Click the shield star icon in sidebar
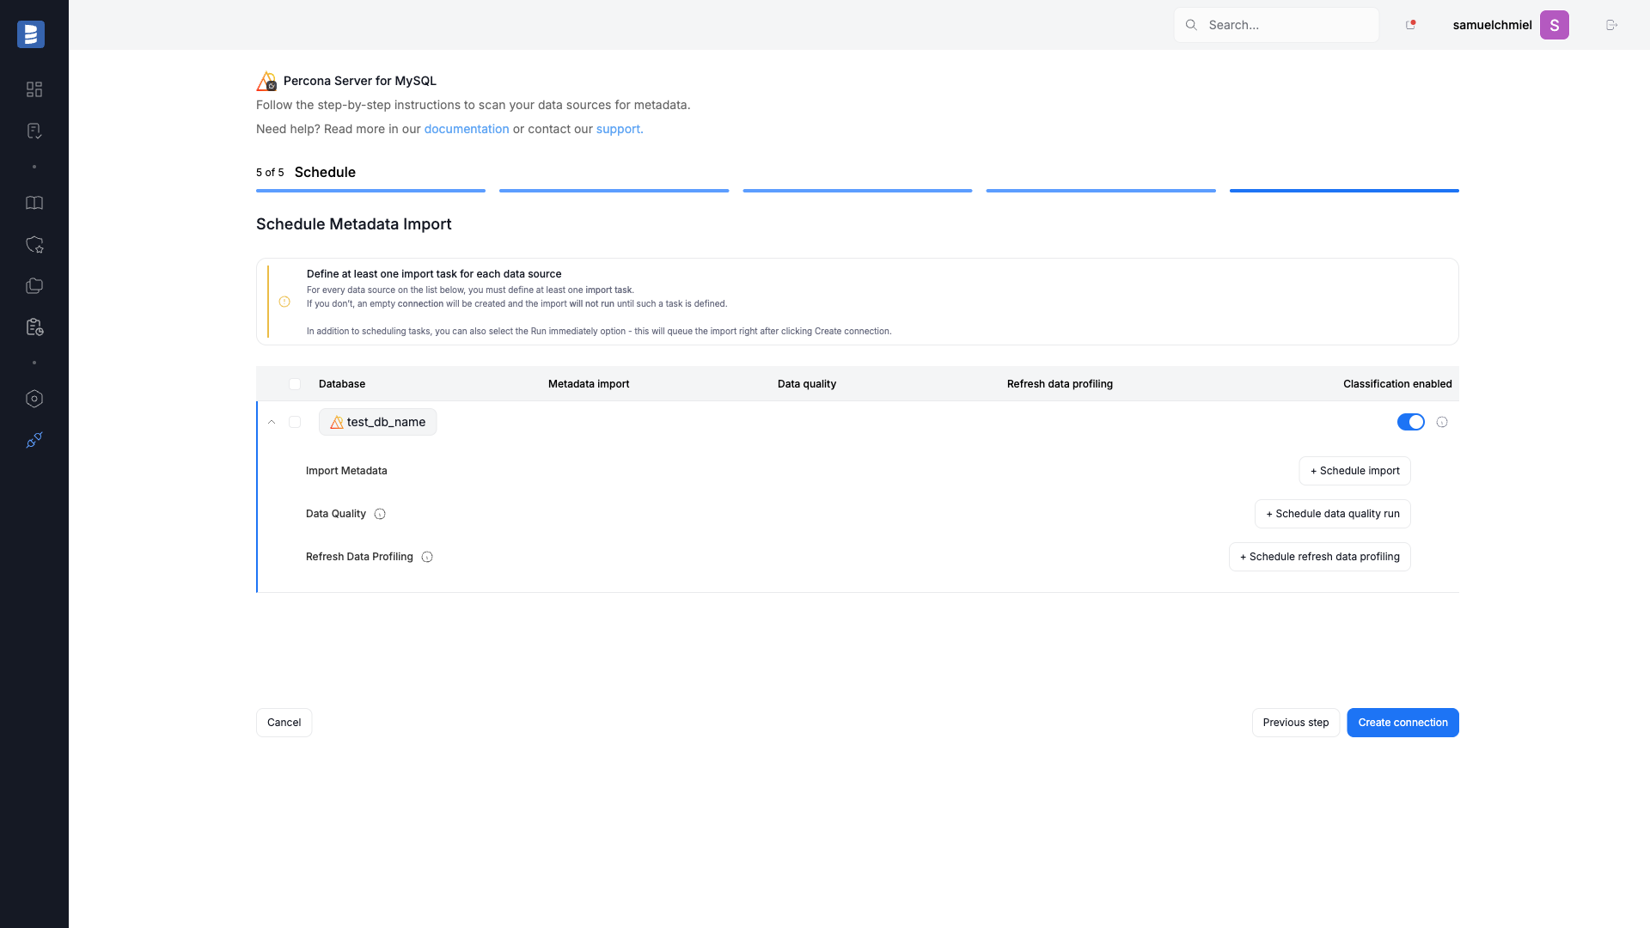Image resolution: width=1650 pixels, height=928 pixels. [x=34, y=245]
